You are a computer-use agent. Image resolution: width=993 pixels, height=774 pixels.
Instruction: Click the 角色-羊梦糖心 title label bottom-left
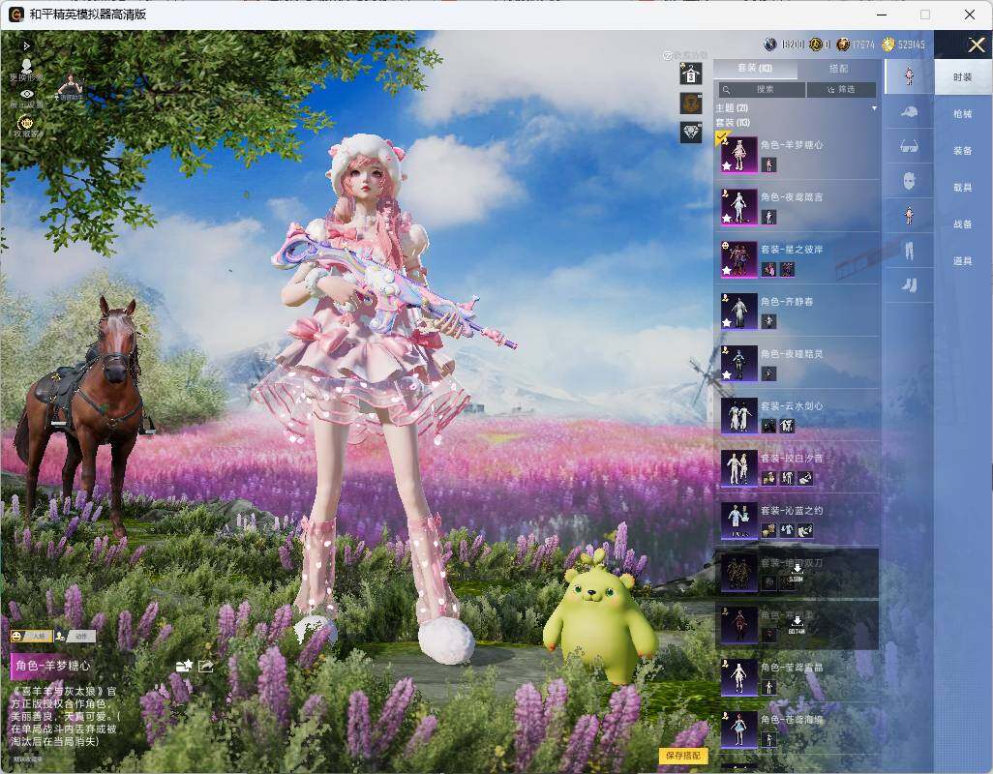pos(53,666)
